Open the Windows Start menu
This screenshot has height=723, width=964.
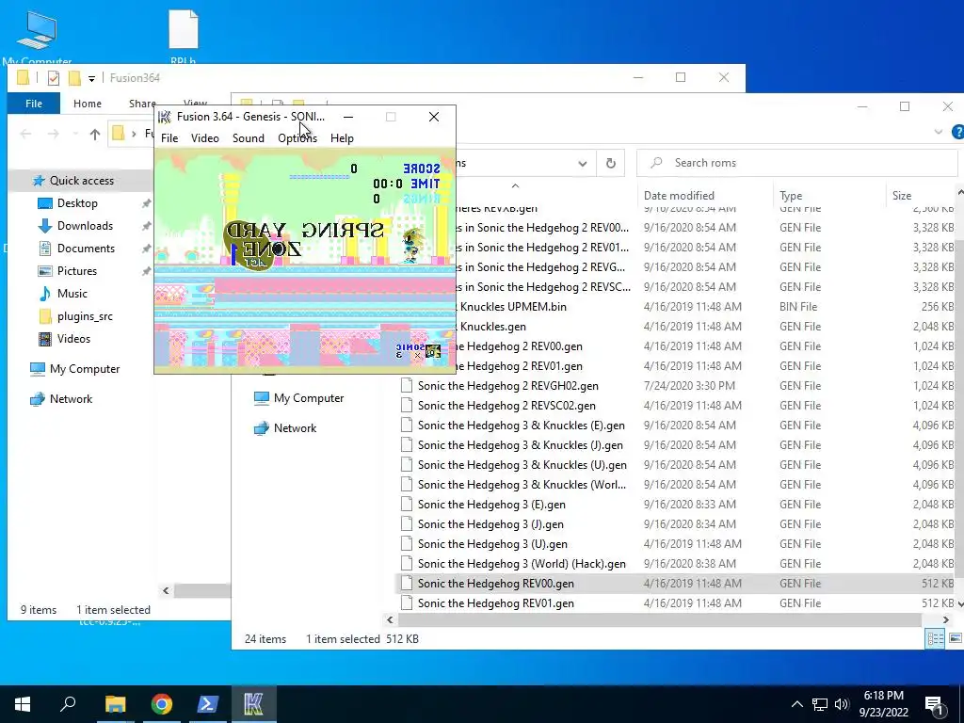coord(23,704)
